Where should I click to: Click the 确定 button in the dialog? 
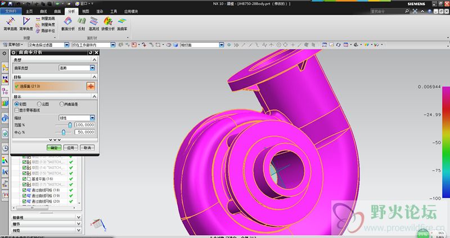54,147
